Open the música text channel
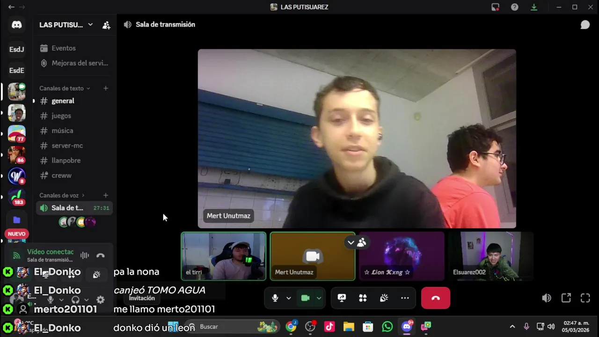This screenshot has width=599, height=337. click(75, 131)
